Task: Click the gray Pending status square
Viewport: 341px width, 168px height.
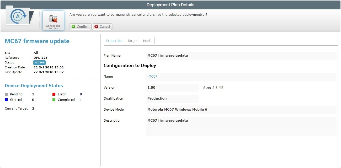Action: [6, 94]
